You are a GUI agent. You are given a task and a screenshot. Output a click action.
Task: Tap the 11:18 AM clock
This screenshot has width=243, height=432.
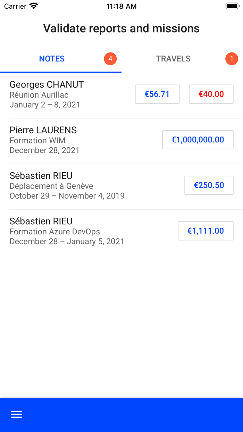pos(121,6)
